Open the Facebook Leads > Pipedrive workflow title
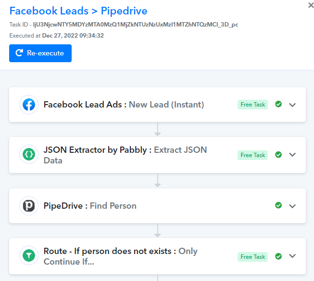The width and height of the screenshot is (314, 281). coord(78,11)
